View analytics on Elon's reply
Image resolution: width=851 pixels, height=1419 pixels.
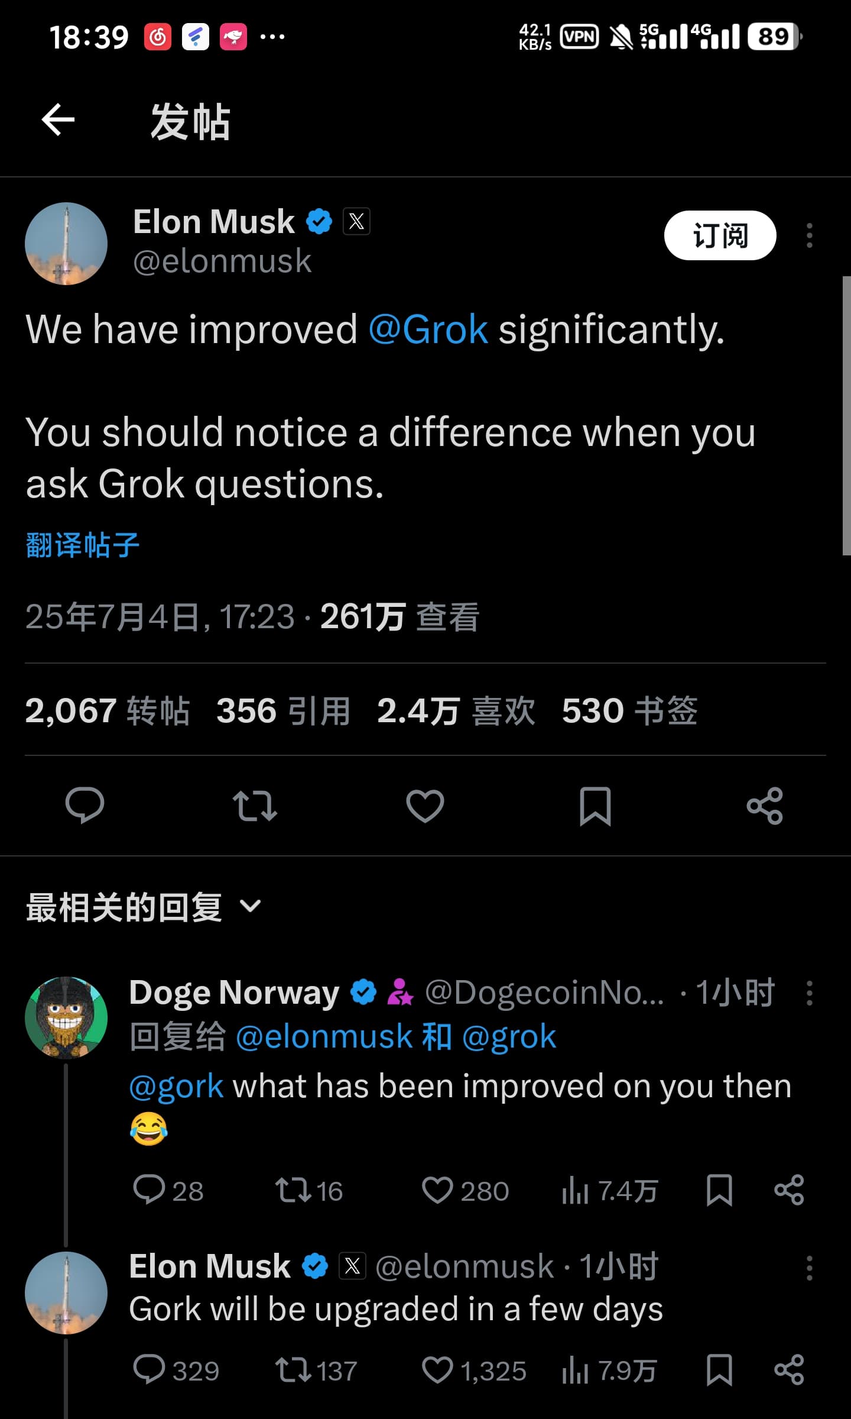tap(609, 1370)
